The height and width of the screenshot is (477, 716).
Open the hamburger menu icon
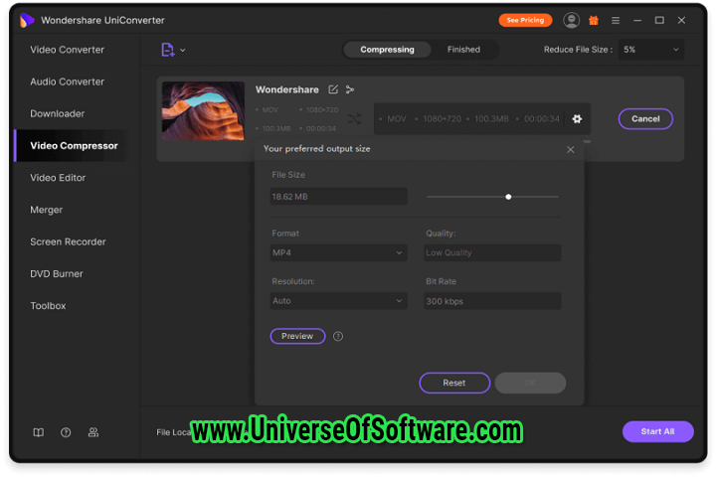(x=616, y=21)
